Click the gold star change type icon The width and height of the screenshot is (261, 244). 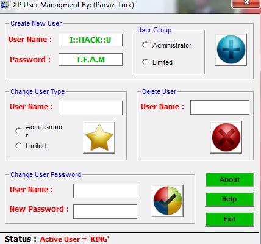[x=99, y=138]
